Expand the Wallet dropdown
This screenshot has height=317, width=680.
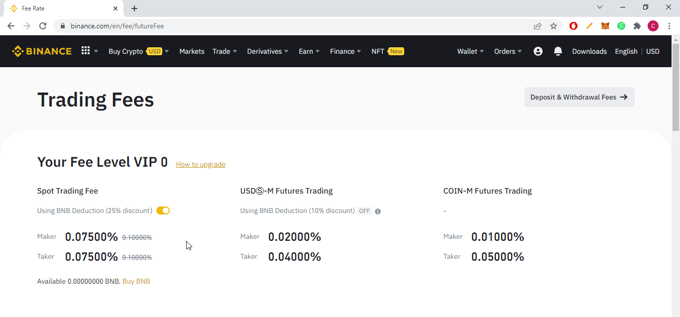(470, 51)
